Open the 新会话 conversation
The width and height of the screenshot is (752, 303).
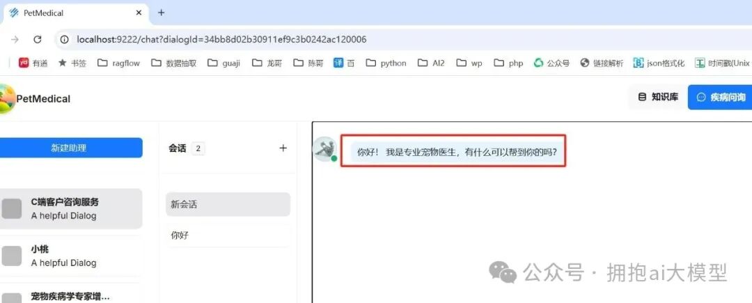click(228, 204)
